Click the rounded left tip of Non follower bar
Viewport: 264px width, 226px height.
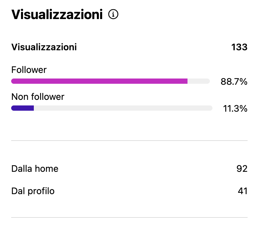coord(13,108)
